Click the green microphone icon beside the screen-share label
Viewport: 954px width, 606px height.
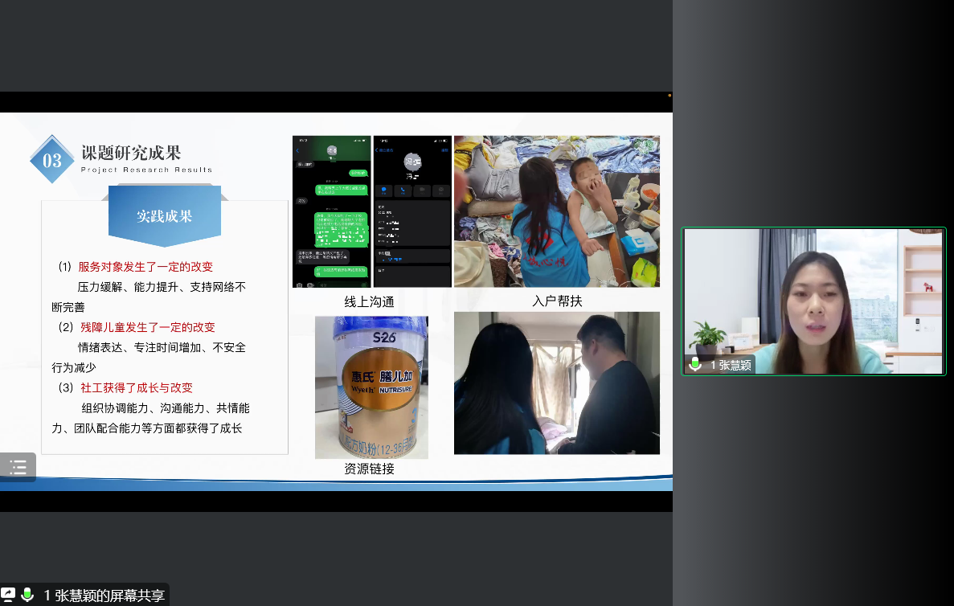pos(27,595)
